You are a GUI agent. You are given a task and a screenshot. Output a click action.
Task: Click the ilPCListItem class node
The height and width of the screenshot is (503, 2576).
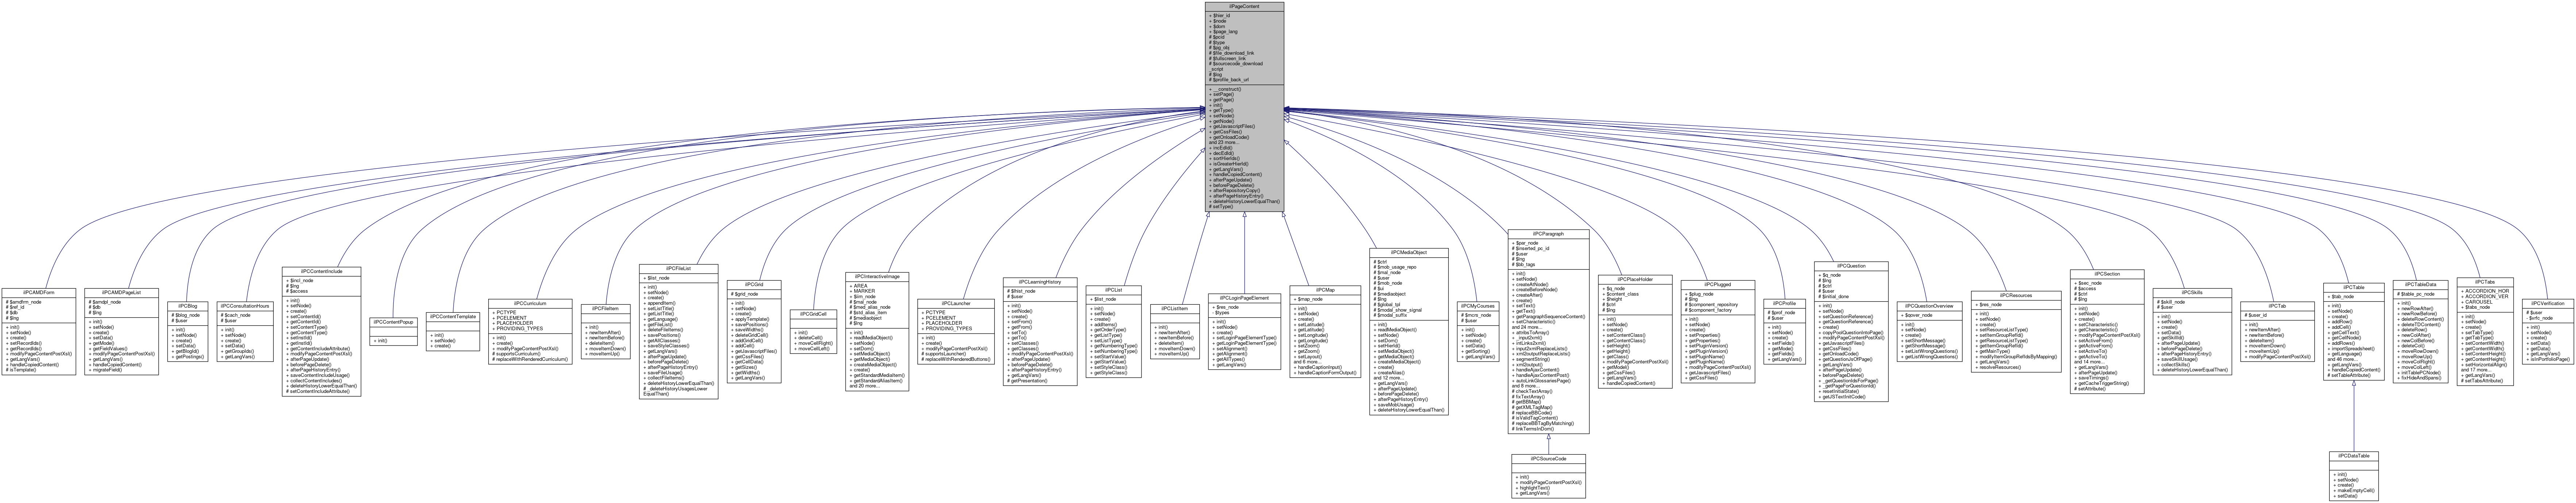(1175, 331)
